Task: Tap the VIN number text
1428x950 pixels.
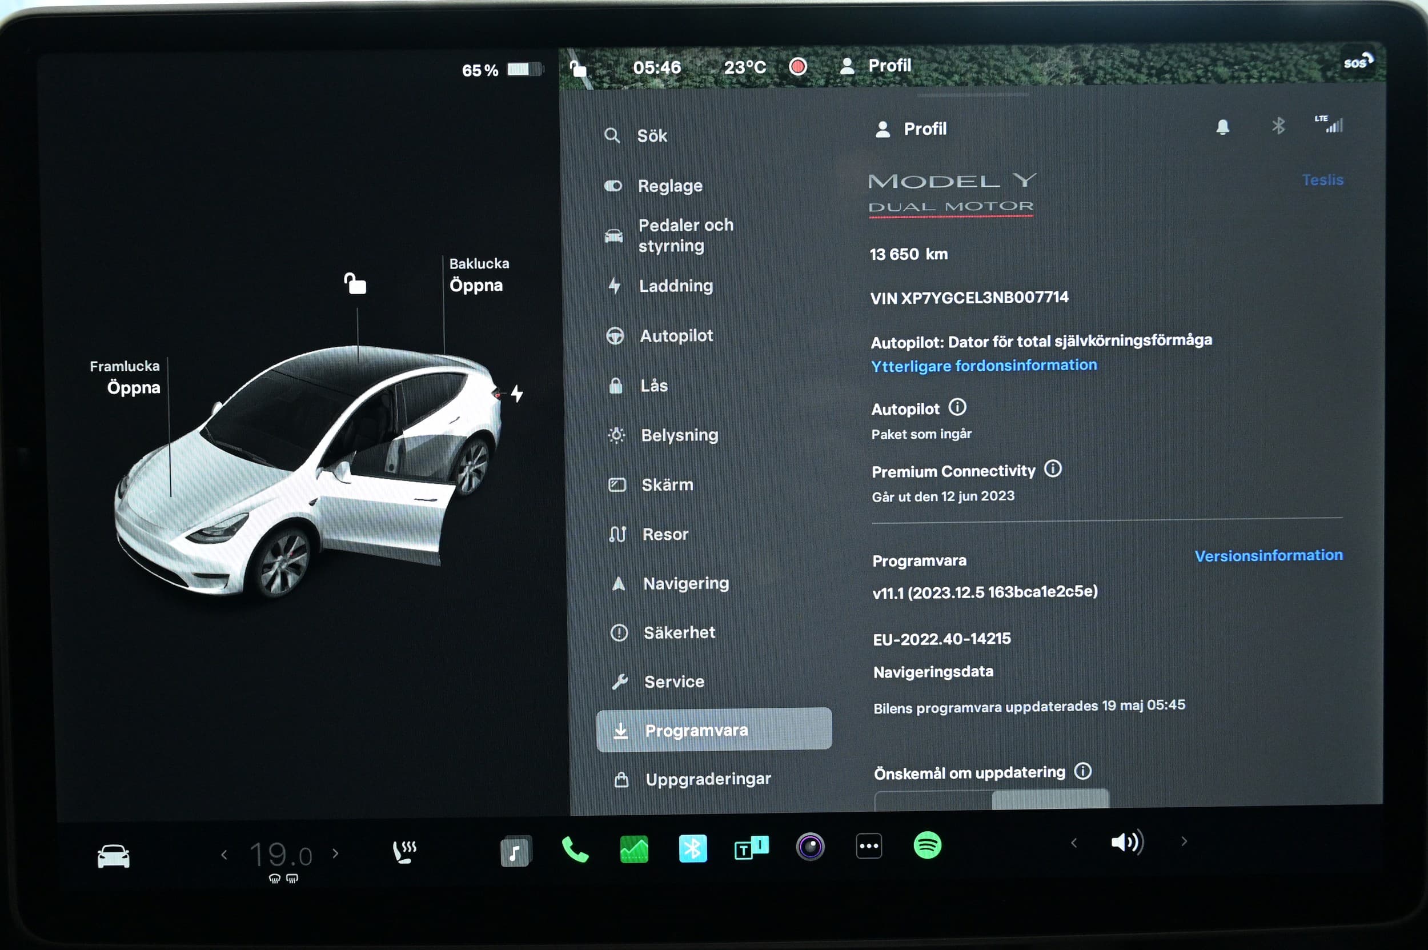Action: [969, 298]
